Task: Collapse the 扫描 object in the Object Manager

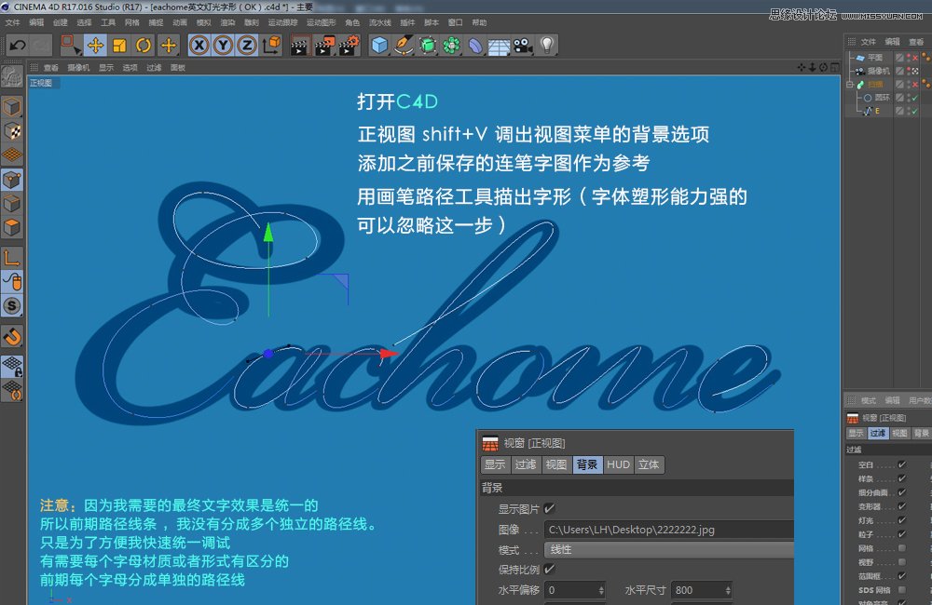Action: pyautogui.click(x=850, y=84)
